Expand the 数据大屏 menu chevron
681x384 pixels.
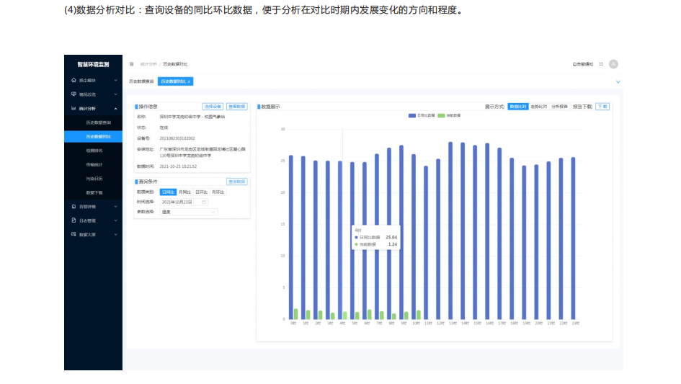coord(115,235)
